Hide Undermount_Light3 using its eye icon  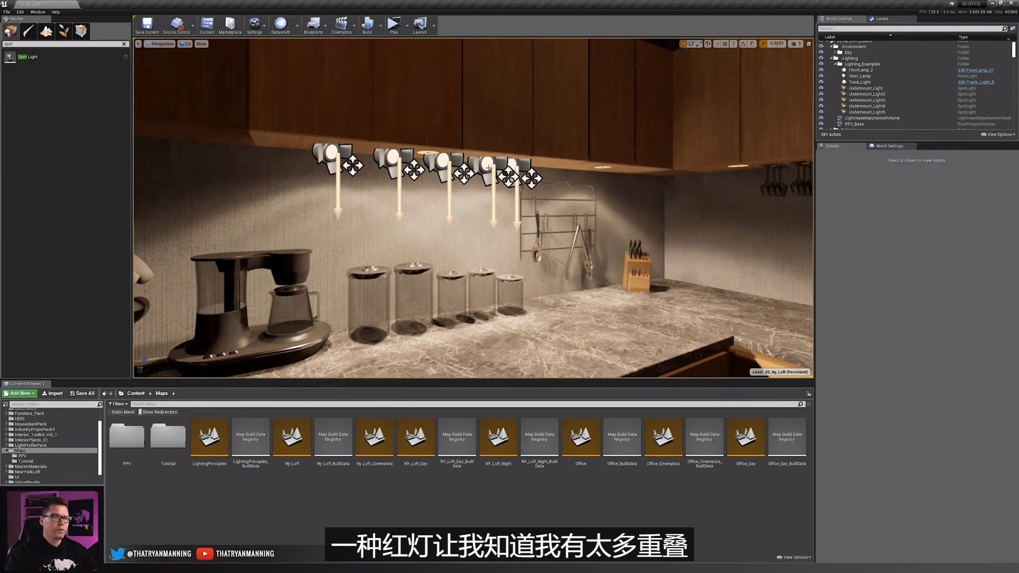point(821,100)
